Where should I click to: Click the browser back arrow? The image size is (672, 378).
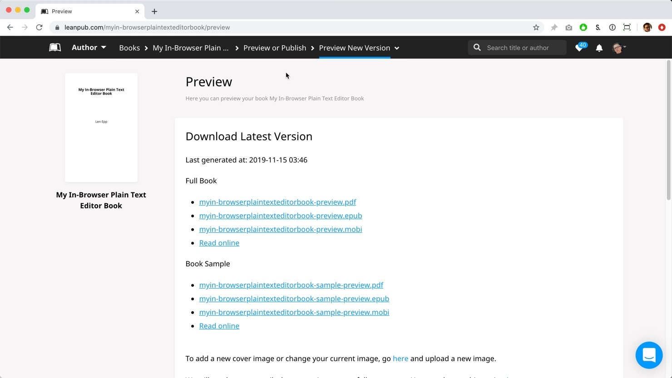[x=10, y=27]
